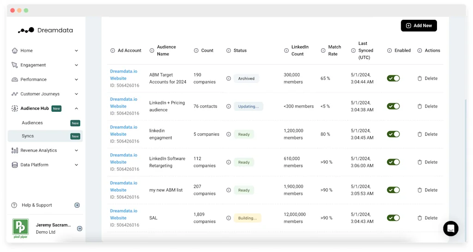The width and height of the screenshot is (473, 252).
Task: Click the Archived status badge
Action: [x=247, y=78]
